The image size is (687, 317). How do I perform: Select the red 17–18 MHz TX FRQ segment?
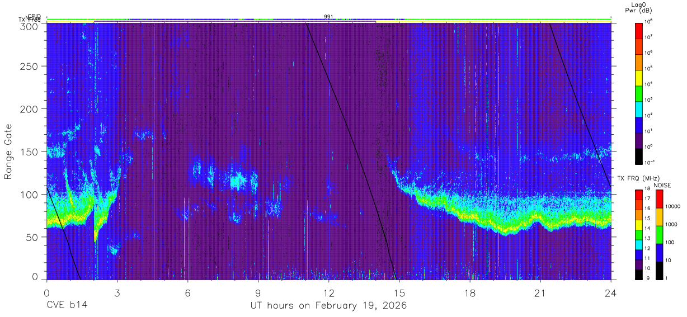(639, 195)
